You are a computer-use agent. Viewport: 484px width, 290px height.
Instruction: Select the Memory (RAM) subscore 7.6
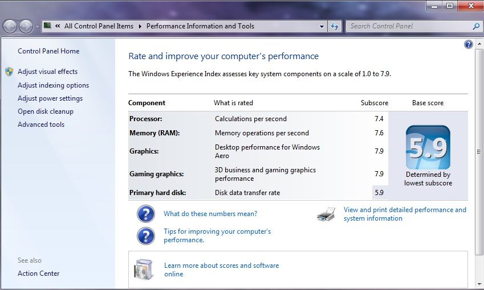[379, 133]
